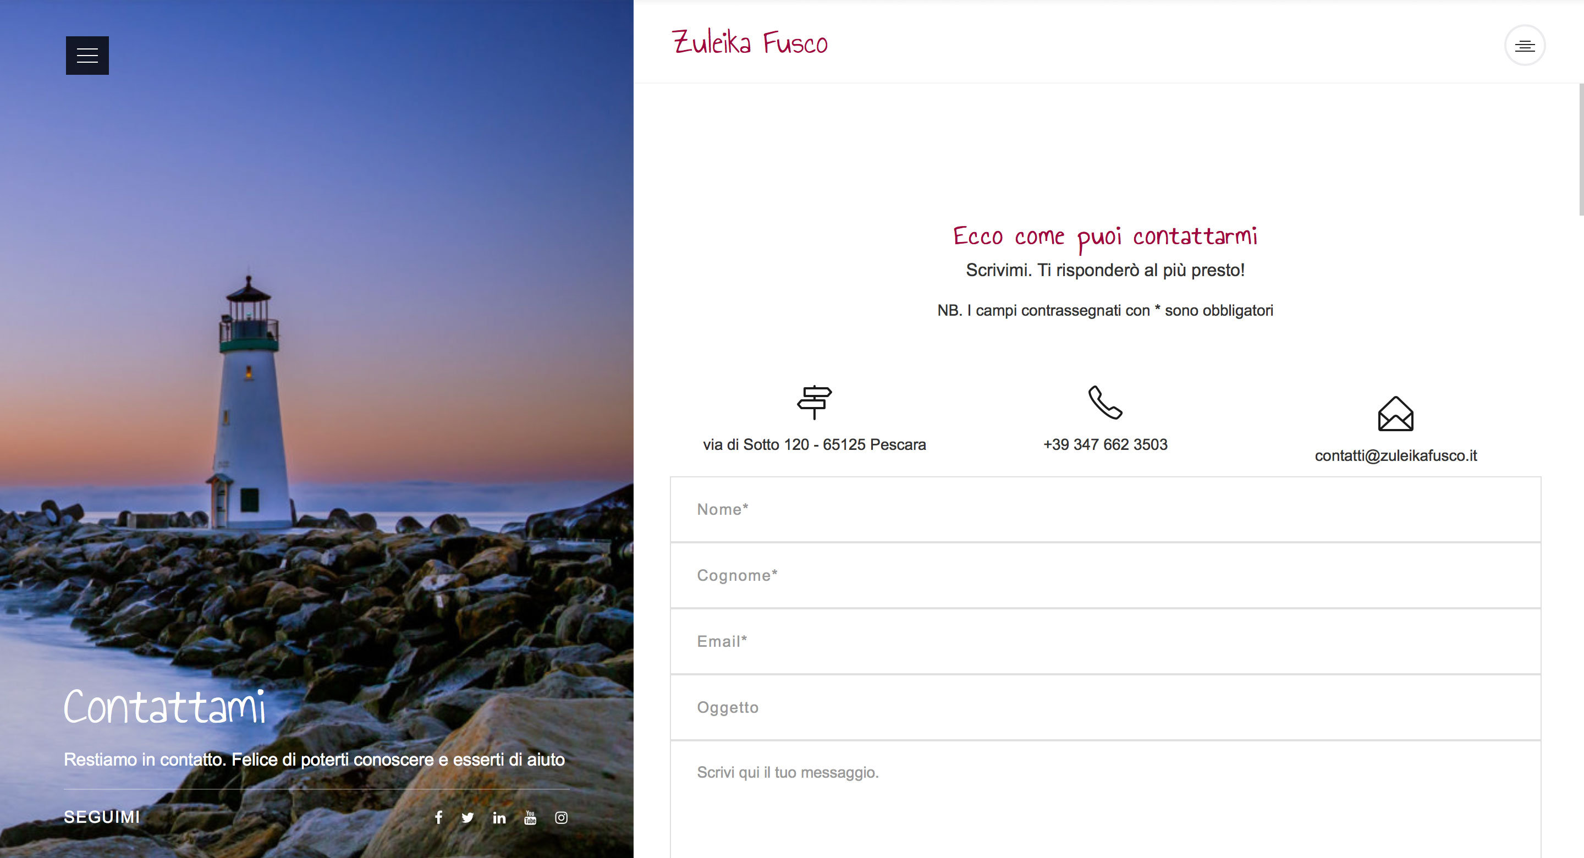Click the phone handset icon
Image resolution: width=1584 pixels, height=858 pixels.
pos(1105,402)
